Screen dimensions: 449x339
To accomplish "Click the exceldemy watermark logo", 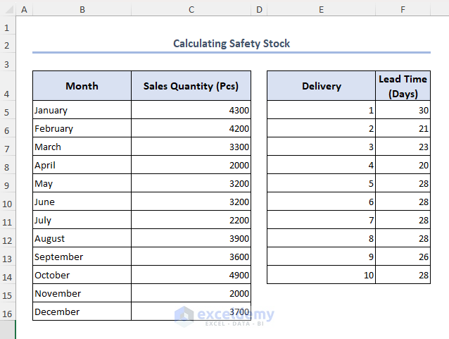I will (x=184, y=316).
